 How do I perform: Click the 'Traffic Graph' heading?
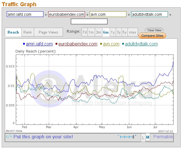click(19, 4)
